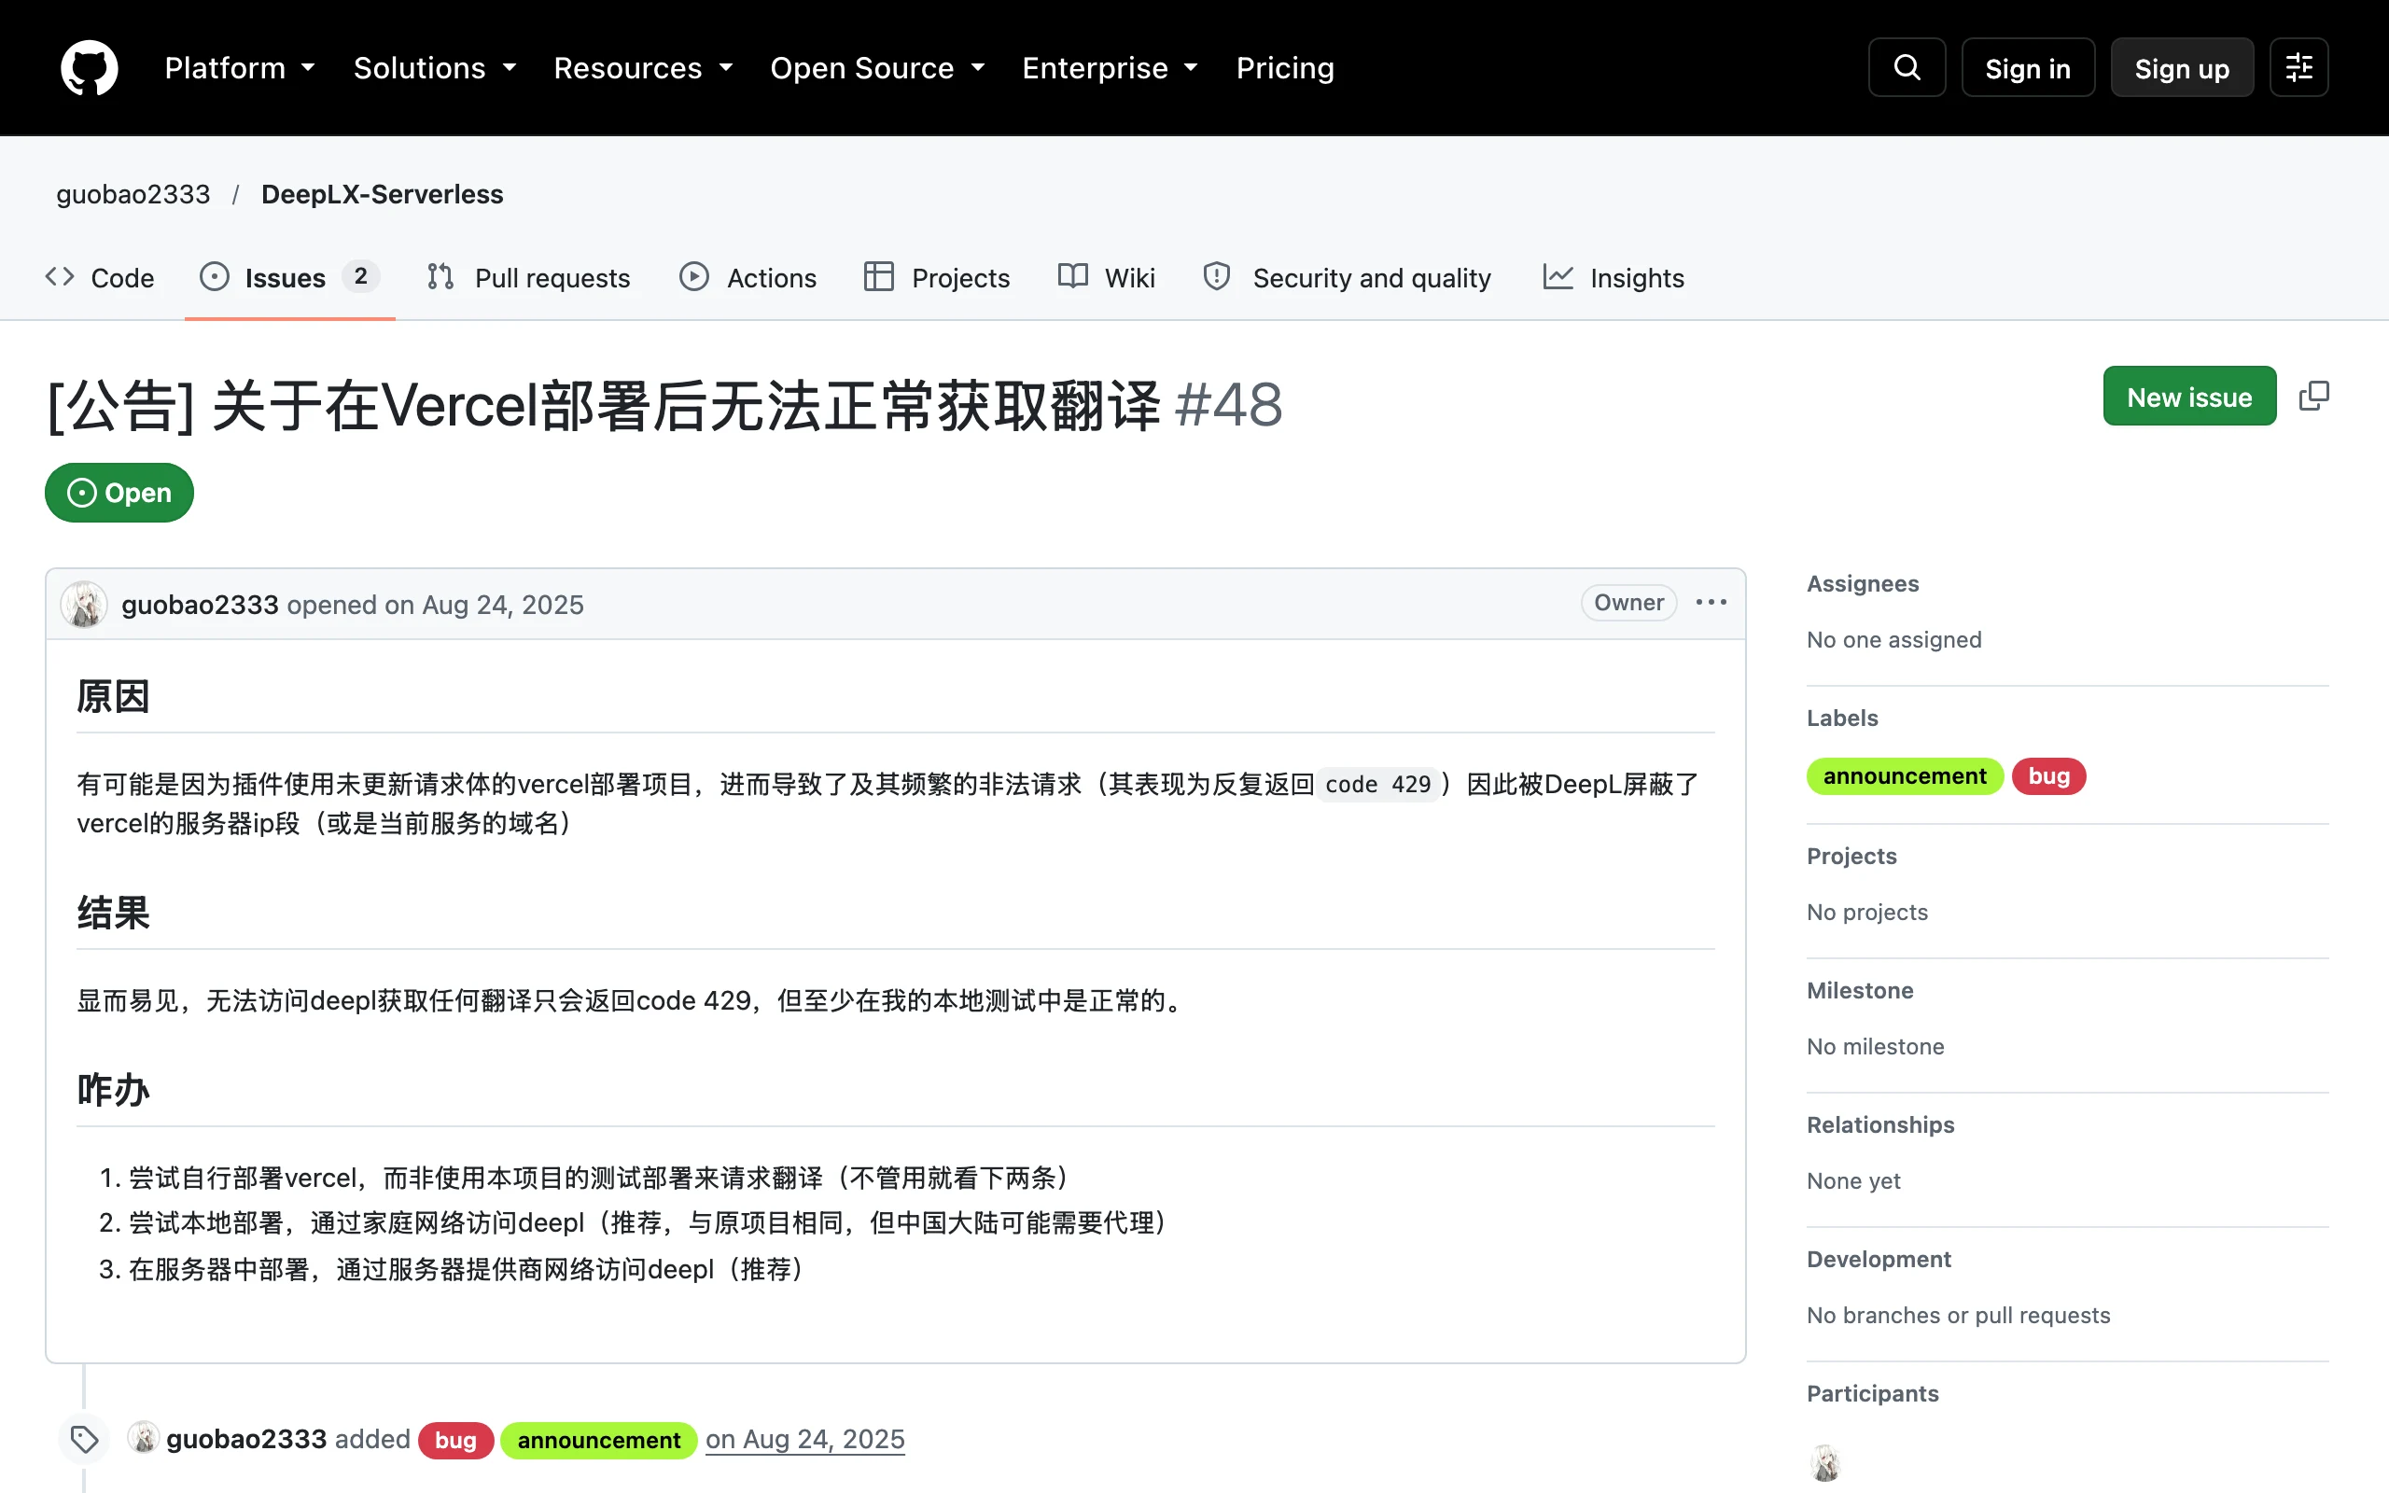
Task: Click 'No milestone' text
Action: point(1875,1047)
